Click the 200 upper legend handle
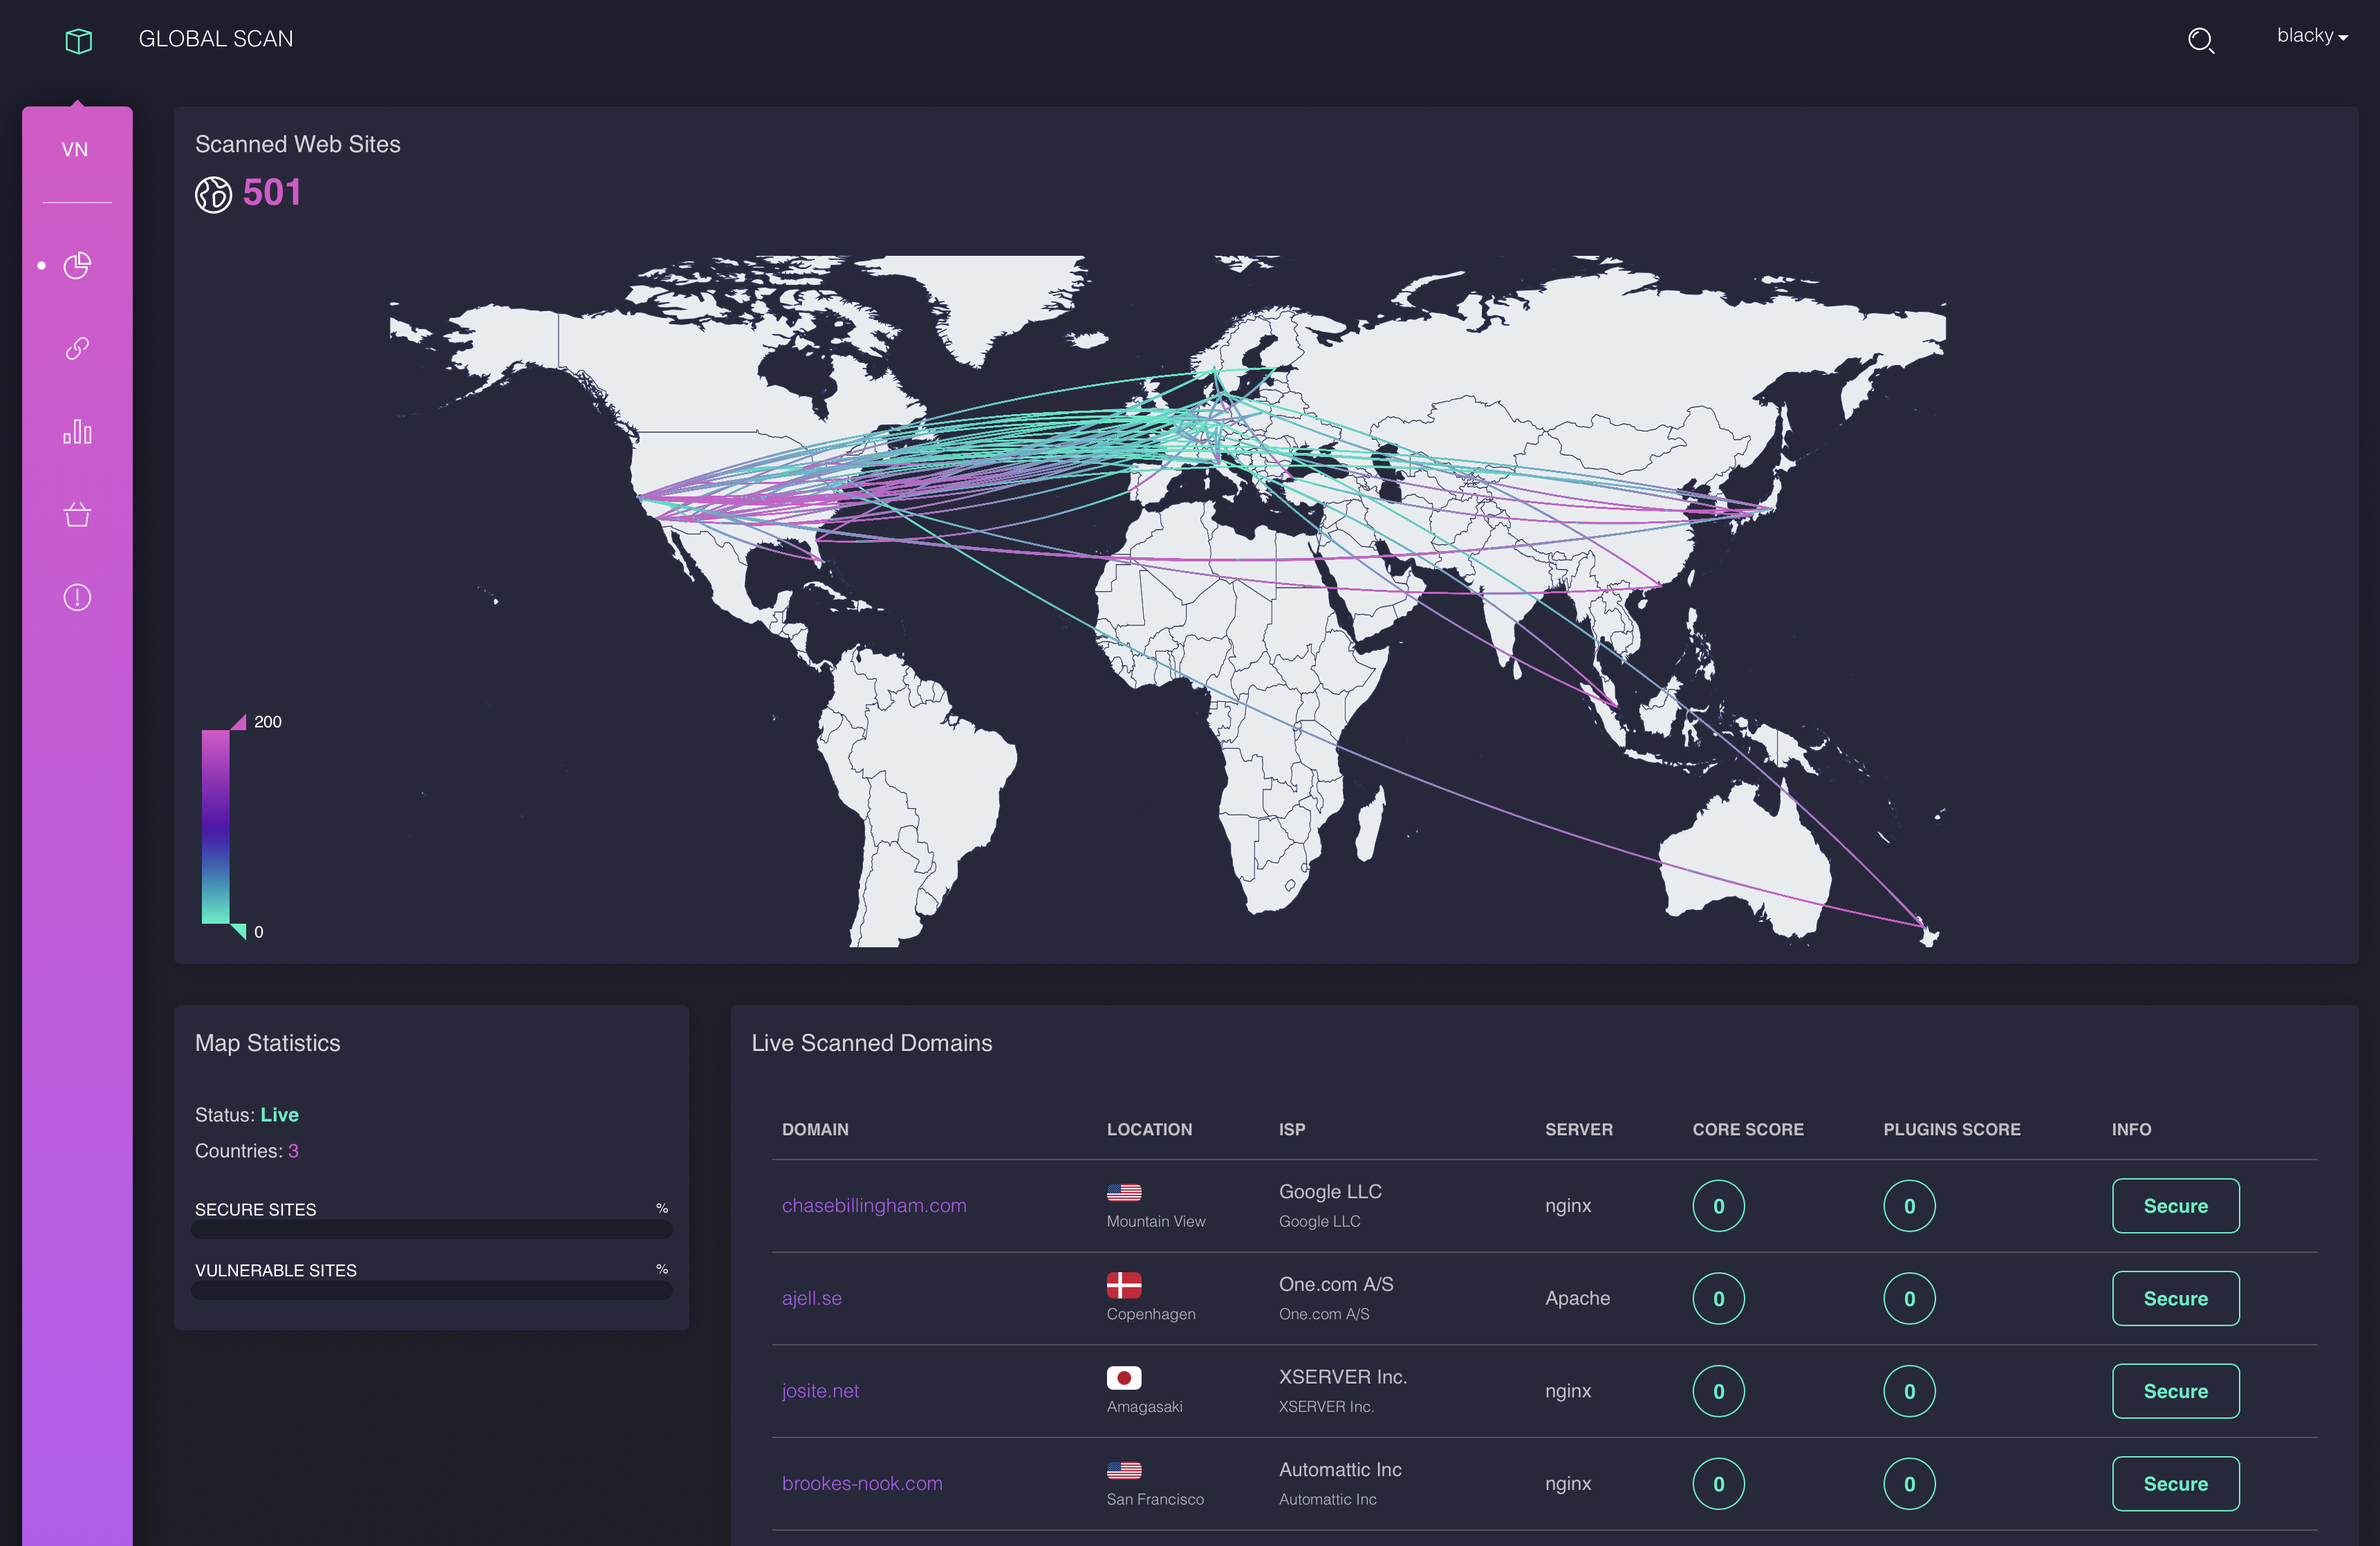Viewport: 2380px width, 1546px height. pyautogui.click(x=239, y=722)
